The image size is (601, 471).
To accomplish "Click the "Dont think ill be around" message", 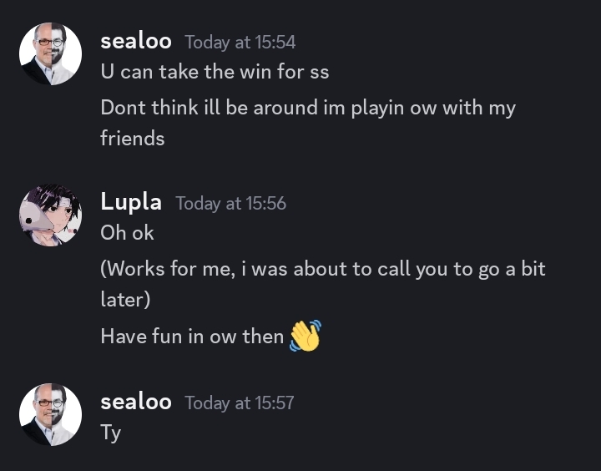I will [x=308, y=108].
